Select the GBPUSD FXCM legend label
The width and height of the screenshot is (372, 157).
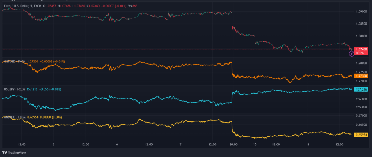15,62
